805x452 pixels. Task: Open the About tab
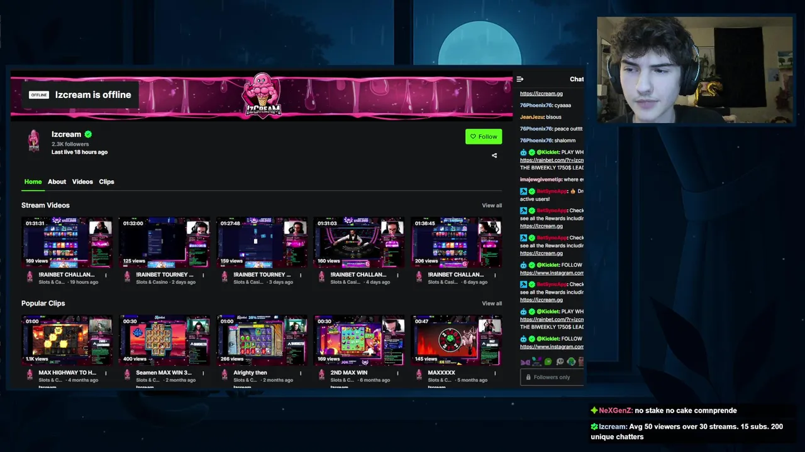[57, 181]
